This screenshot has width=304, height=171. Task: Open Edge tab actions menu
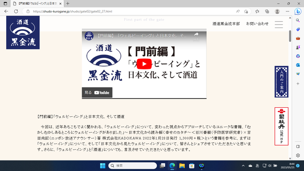(x=5, y=3)
